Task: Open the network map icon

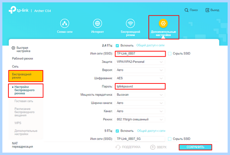Action: pos(64,23)
